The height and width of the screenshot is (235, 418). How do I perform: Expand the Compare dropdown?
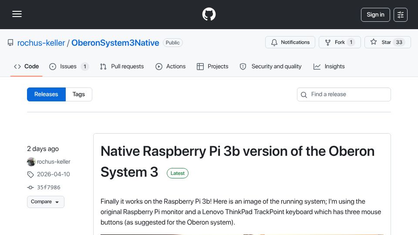(46, 201)
